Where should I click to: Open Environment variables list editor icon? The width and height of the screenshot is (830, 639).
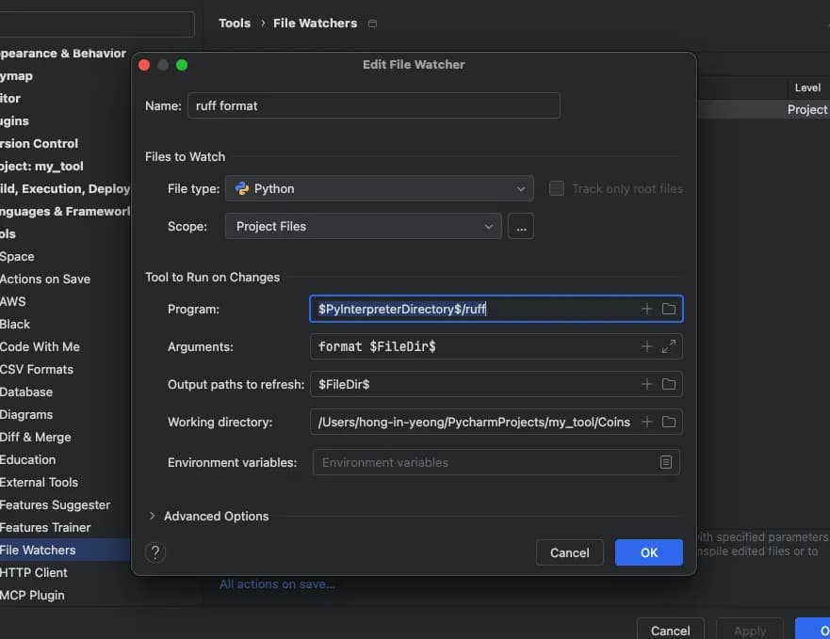666,462
